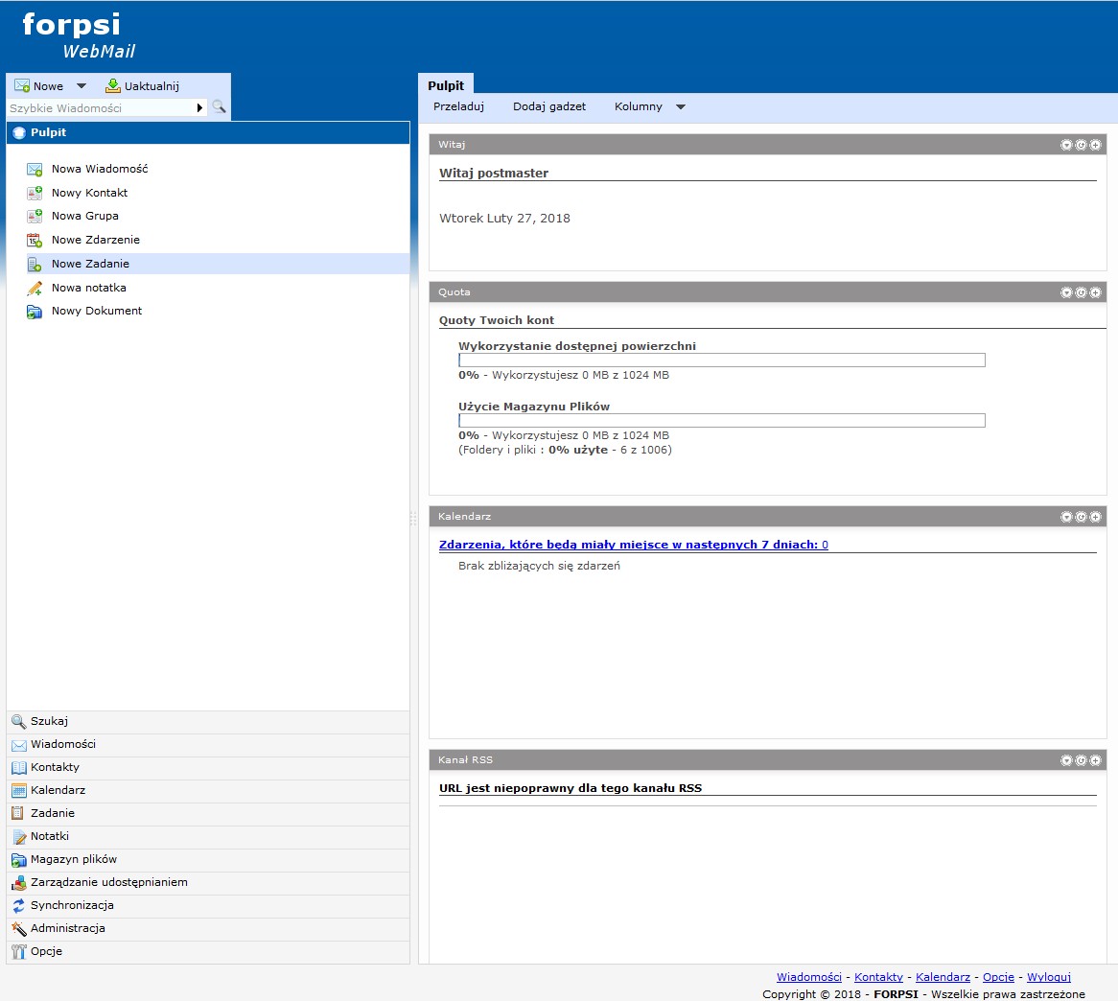Screen dimensions: 1118x1001
Task: Expand the Nowe dropdown arrow
Action: click(82, 86)
